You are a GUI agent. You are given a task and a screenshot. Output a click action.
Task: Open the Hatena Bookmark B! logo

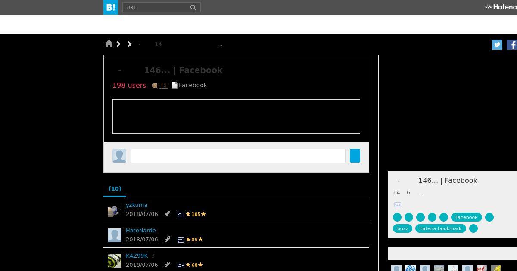click(x=111, y=7)
